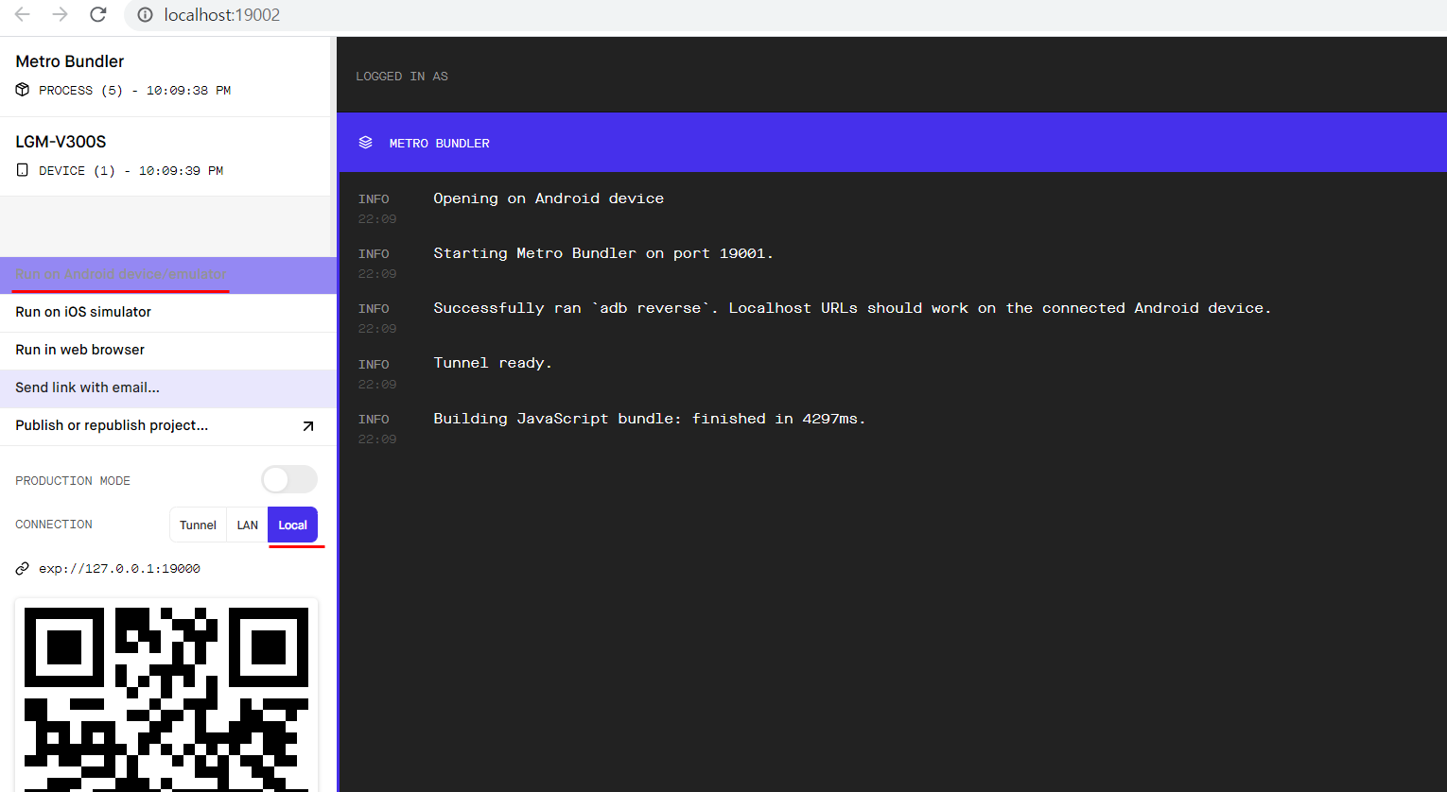Image resolution: width=1447 pixels, height=792 pixels.
Task: Click the Metro Bundler process cube icon
Action: [x=23, y=90]
